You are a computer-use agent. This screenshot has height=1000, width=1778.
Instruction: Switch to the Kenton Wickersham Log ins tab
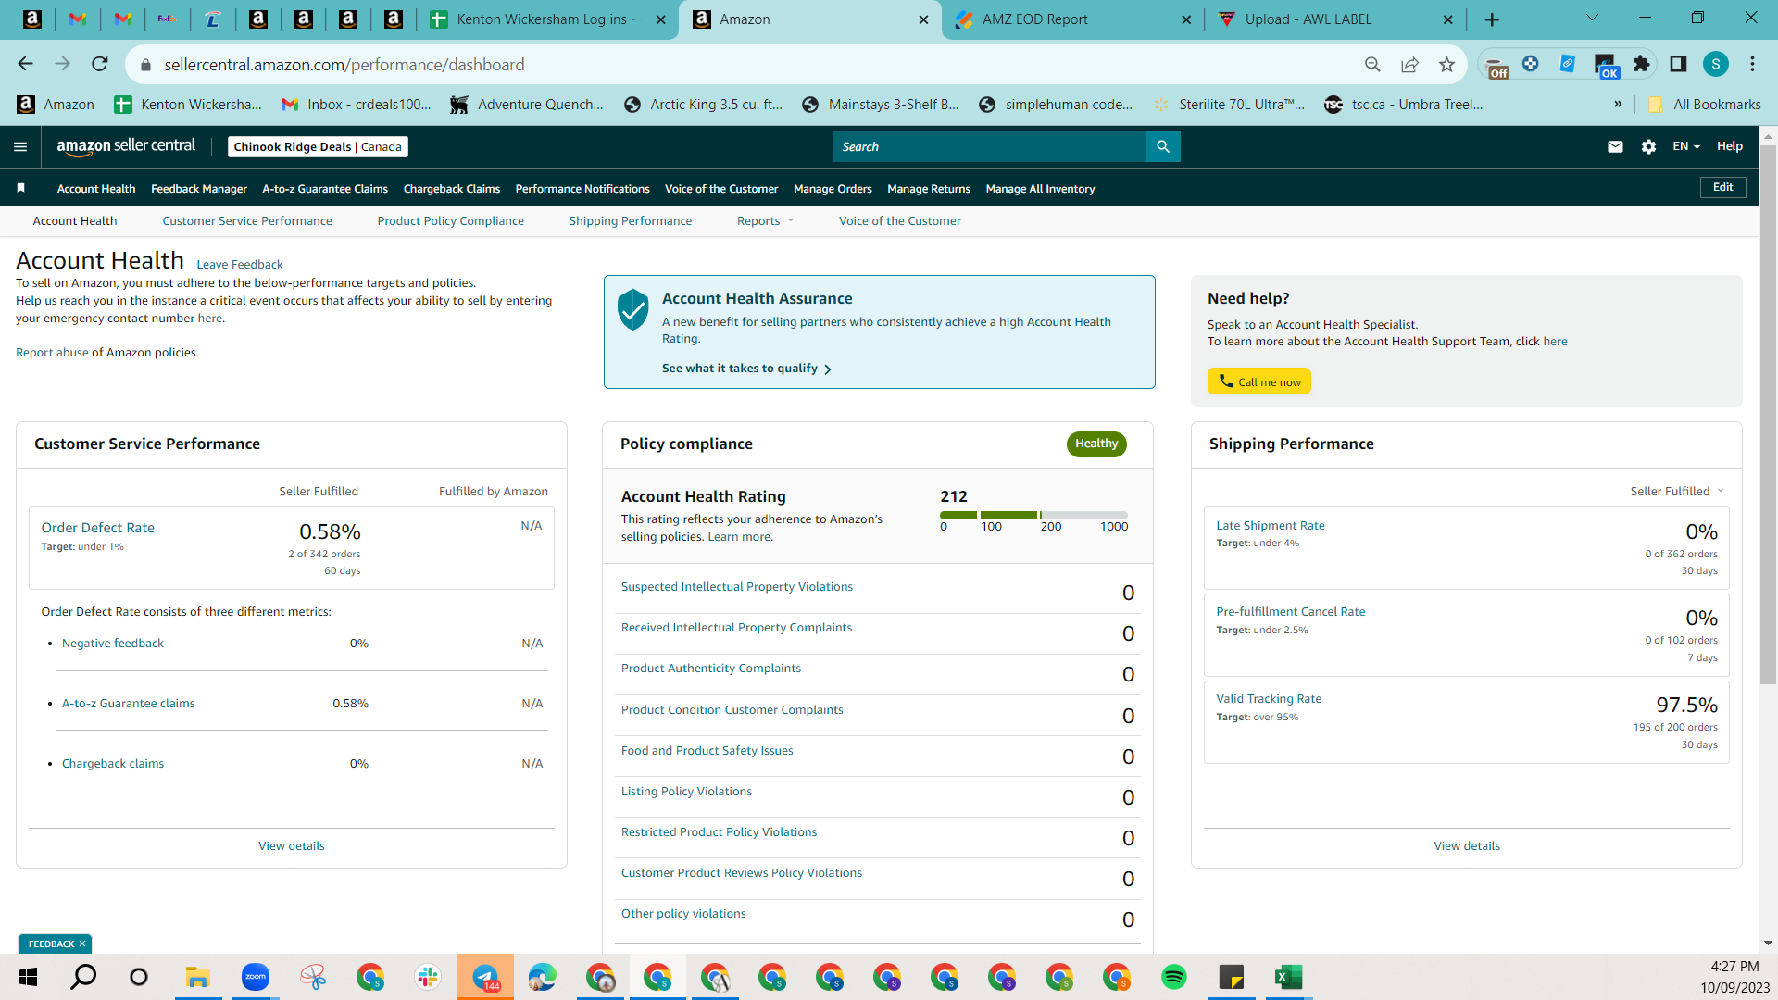coord(546,19)
